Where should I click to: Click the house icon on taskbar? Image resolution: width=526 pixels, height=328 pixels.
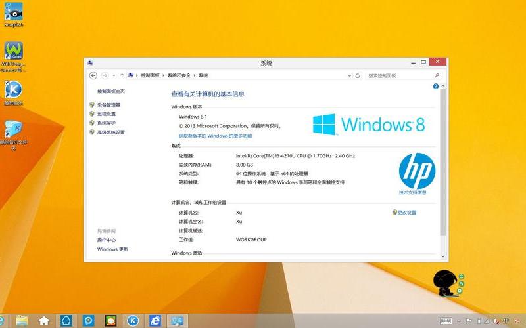click(44, 321)
